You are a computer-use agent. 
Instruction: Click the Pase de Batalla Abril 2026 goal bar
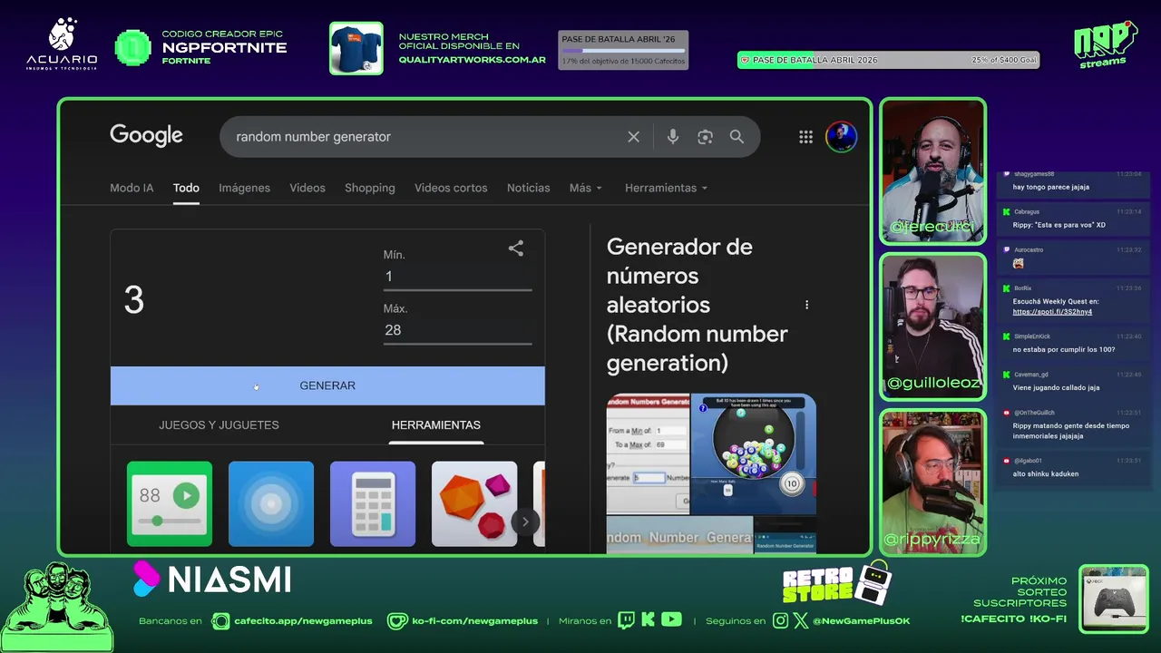[888, 60]
